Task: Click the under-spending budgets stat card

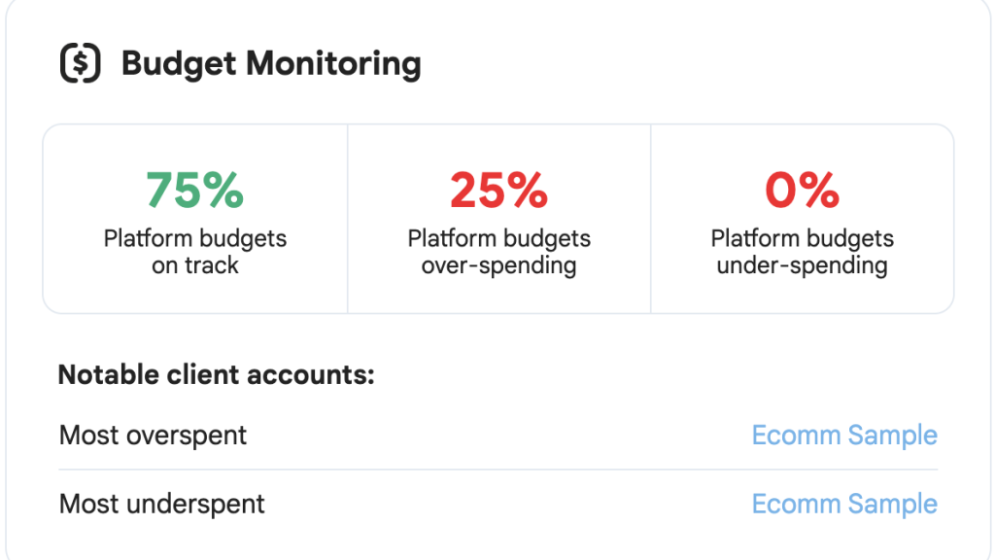Action: [x=803, y=219]
